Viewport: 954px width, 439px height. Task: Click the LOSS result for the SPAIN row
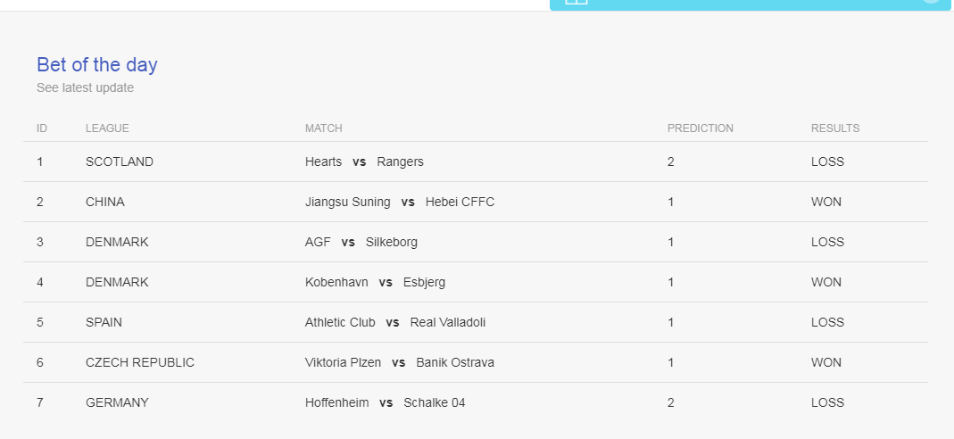tap(827, 322)
